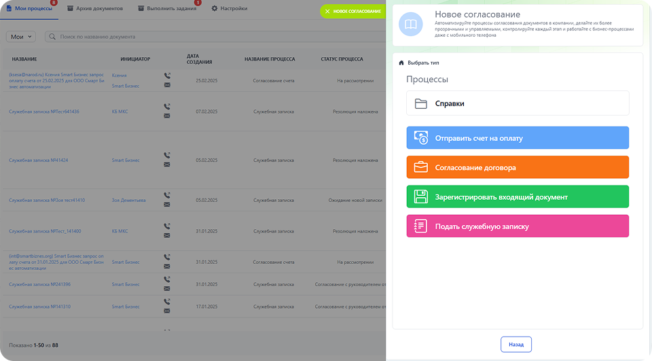The width and height of the screenshot is (652, 361).
Task: Open Служебная записка №141310 link
Action: click(39, 307)
